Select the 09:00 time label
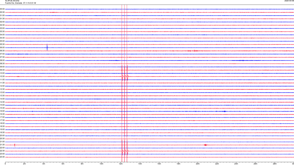 tap(2, 67)
